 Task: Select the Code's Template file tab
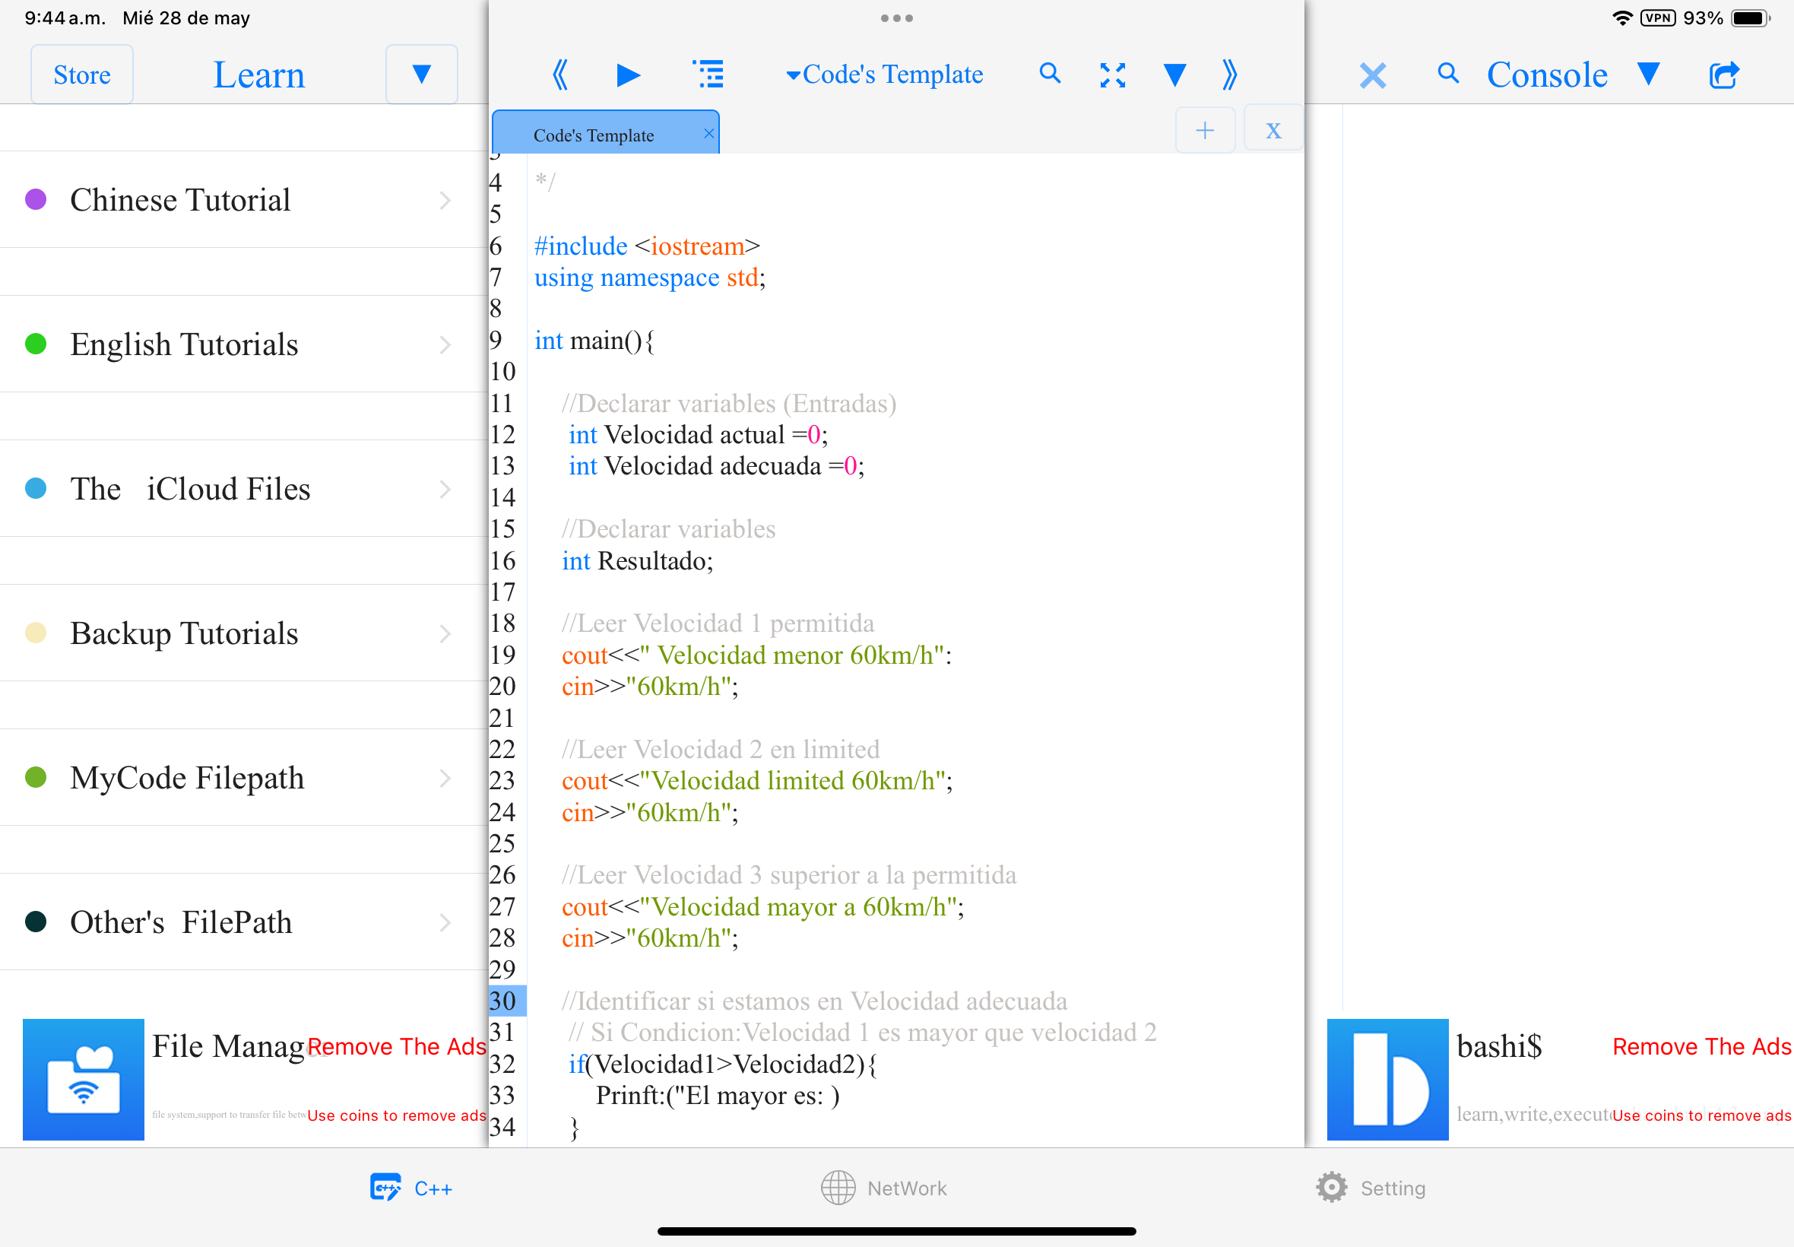pos(594,135)
